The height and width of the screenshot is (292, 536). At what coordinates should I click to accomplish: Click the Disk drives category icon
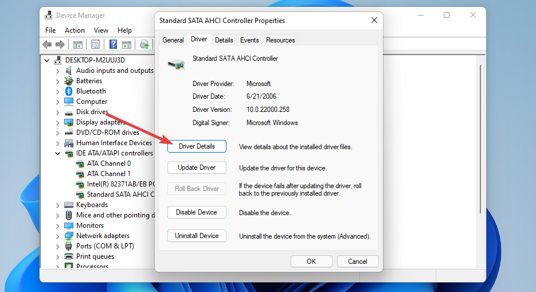pos(69,113)
